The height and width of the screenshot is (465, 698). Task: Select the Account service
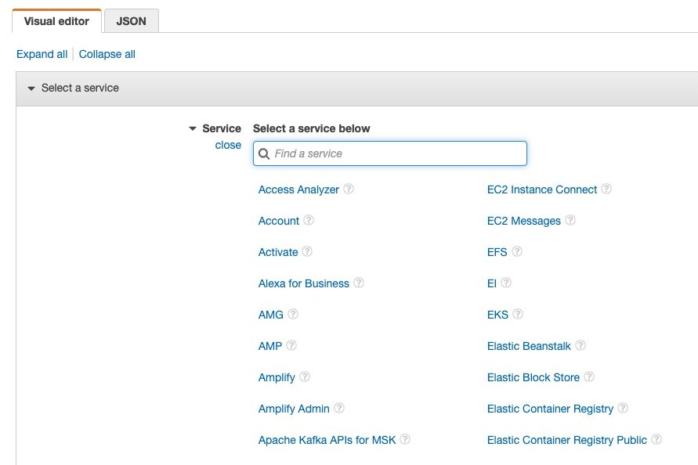tap(279, 221)
